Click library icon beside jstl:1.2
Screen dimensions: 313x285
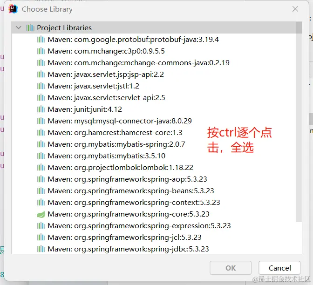pyautogui.click(x=41, y=86)
